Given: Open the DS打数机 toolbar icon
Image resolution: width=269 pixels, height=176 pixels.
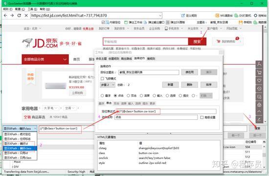Looking at the screenshot, I should [236, 16].
